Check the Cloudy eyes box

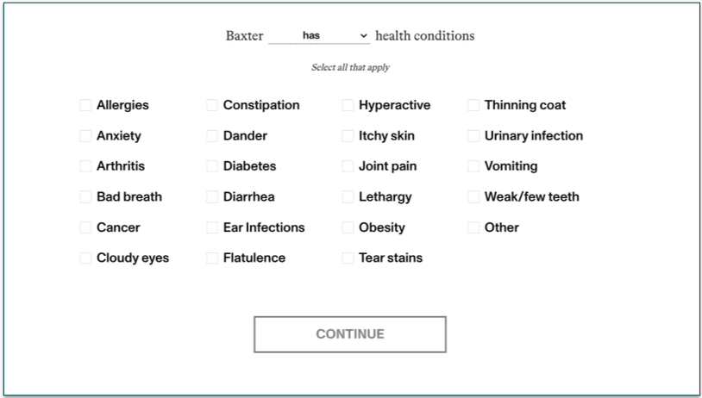point(85,258)
